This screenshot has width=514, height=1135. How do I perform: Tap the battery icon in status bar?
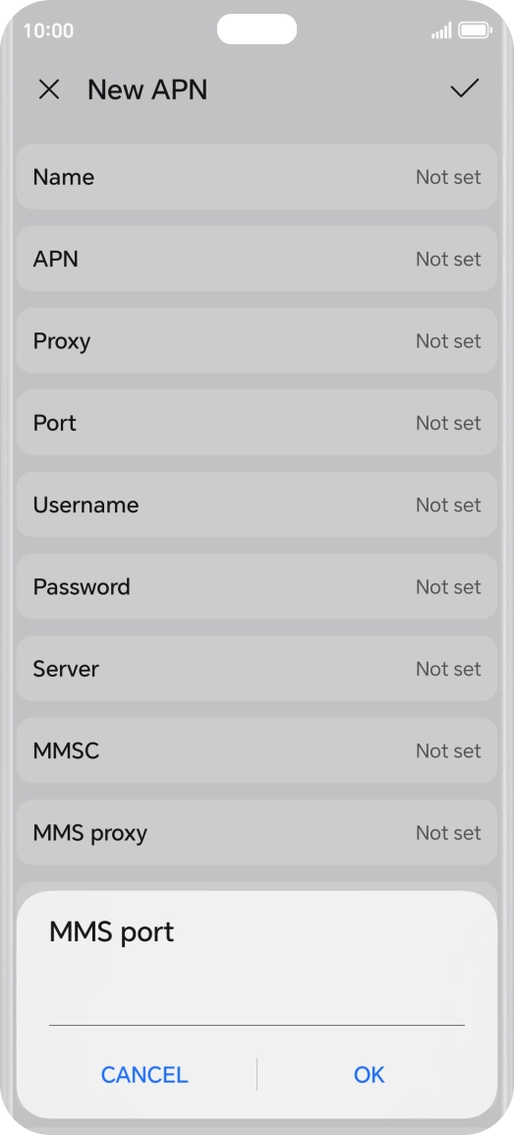(x=475, y=30)
